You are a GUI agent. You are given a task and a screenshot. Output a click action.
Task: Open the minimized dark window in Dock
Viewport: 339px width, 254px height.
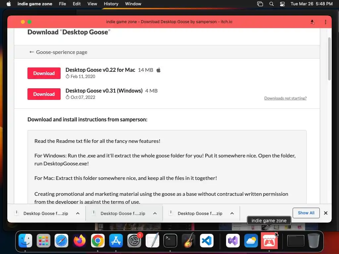tap(296, 240)
